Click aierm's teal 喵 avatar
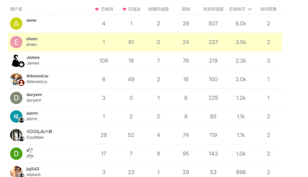 [16, 117]
